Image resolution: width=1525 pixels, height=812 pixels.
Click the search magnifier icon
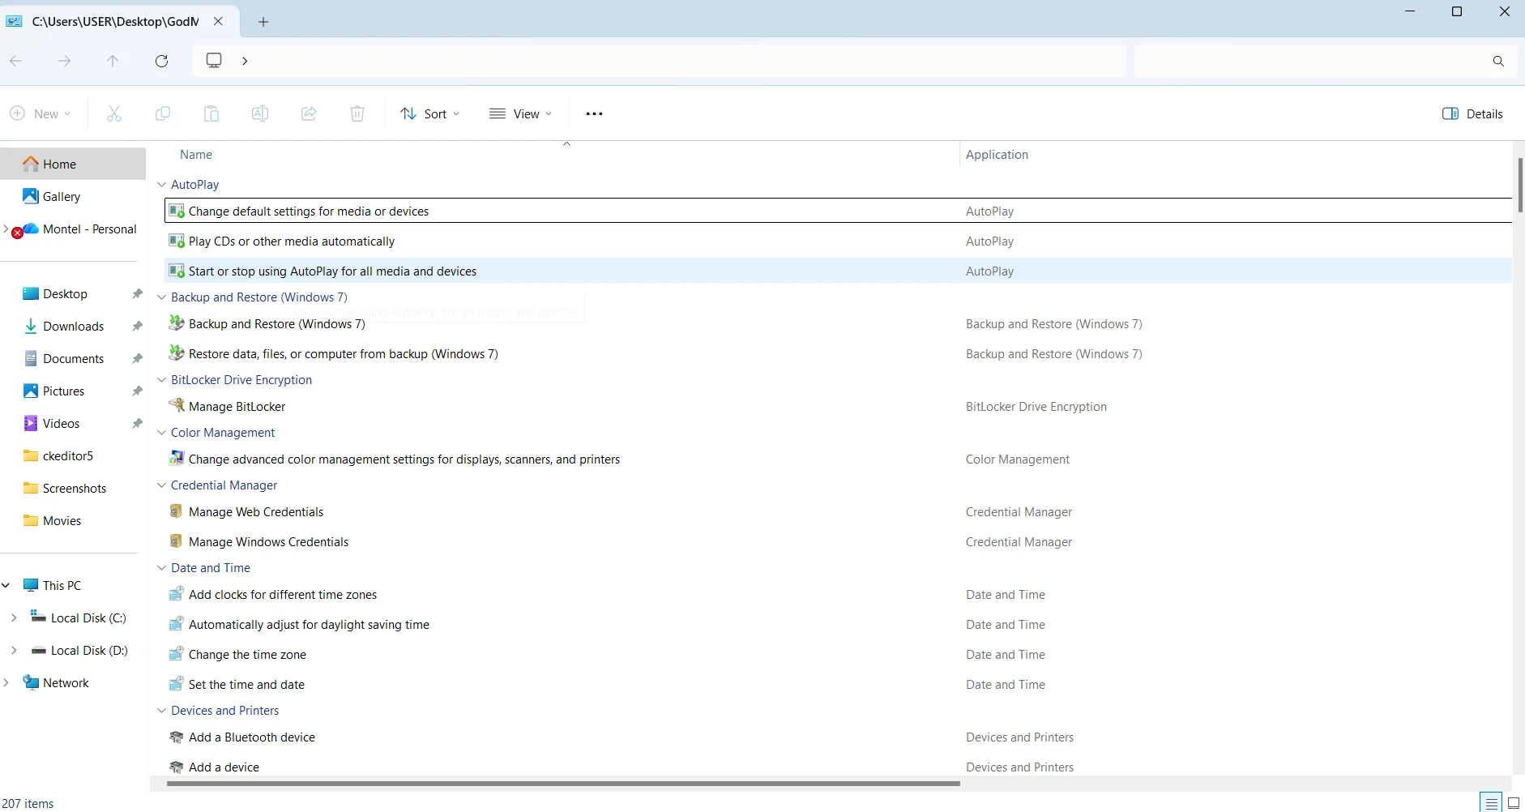[x=1498, y=61]
